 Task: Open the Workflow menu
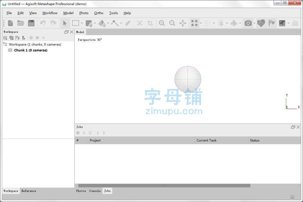click(50, 13)
